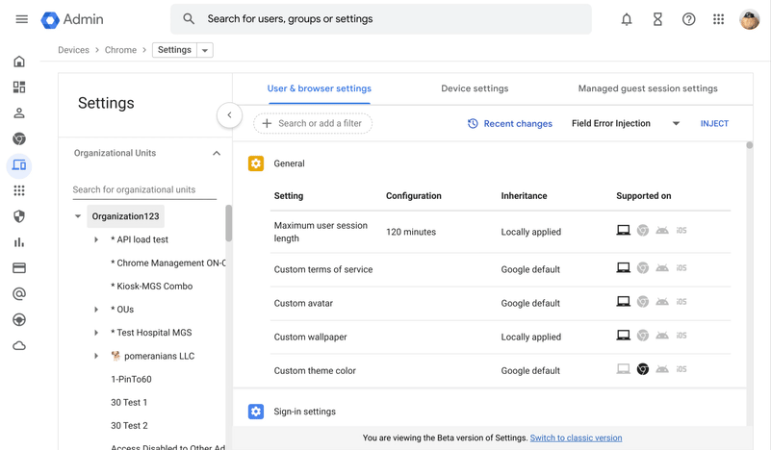
Task: Open the globe icon in the sidebar
Action: (x=19, y=320)
